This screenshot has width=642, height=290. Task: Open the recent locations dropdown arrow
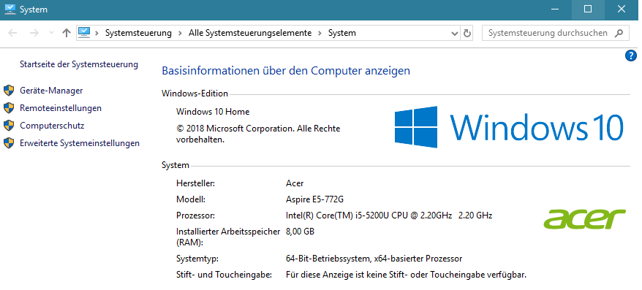pos(52,33)
